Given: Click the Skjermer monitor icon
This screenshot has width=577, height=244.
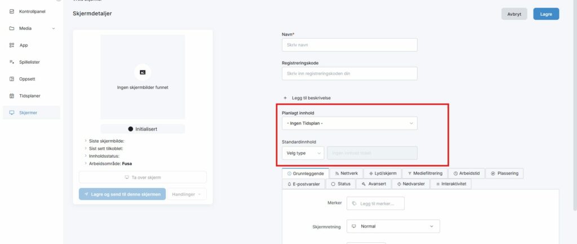Looking at the screenshot, I should click(x=11, y=113).
